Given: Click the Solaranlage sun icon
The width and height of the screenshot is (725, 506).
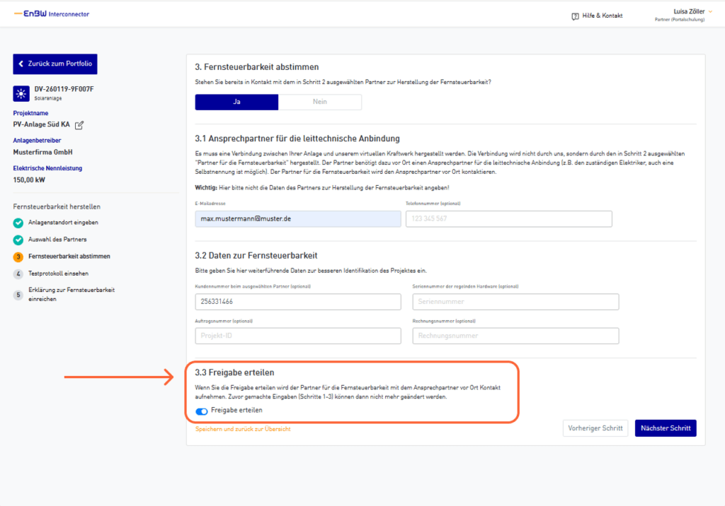Looking at the screenshot, I should [21, 93].
